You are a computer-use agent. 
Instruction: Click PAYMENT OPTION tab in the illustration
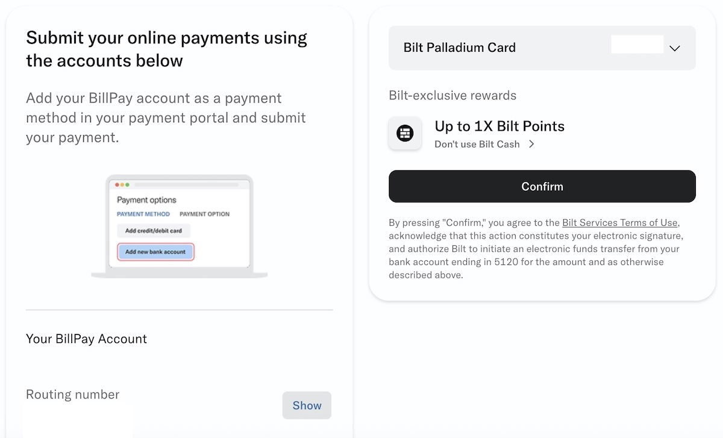tap(204, 214)
